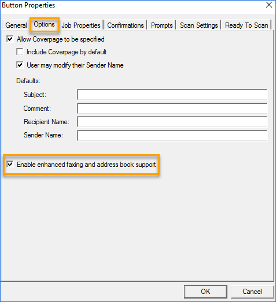Viewport: 276px width, 302px height.
Task: Click the Defaults section label
Action: 28,81
